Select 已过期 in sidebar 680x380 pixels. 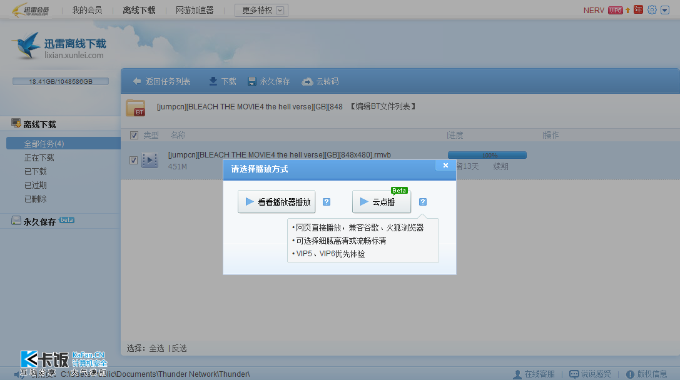coord(36,186)
